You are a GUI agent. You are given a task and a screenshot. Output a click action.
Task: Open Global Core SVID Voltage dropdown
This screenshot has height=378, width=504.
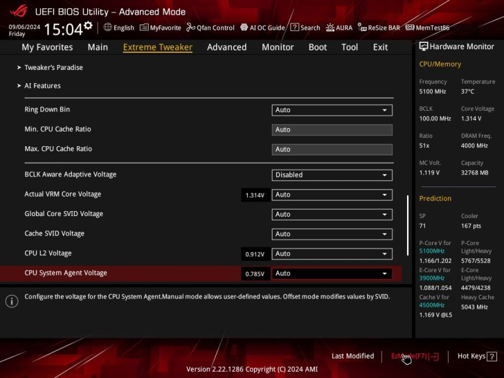point(332,214)
